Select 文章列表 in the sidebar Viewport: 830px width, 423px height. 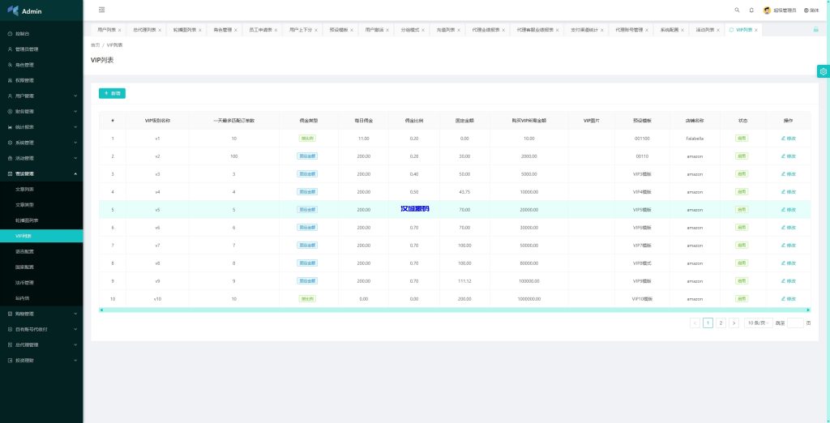tap(25, 189)
